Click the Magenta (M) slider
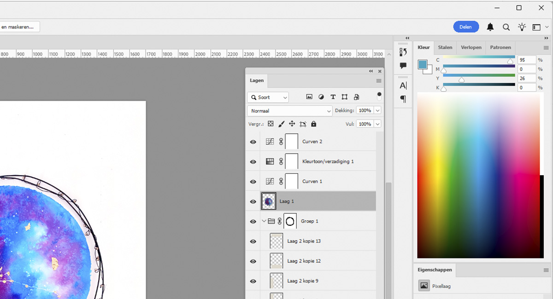The height and width of the screenshot is (299, 553). coord(479,69)
